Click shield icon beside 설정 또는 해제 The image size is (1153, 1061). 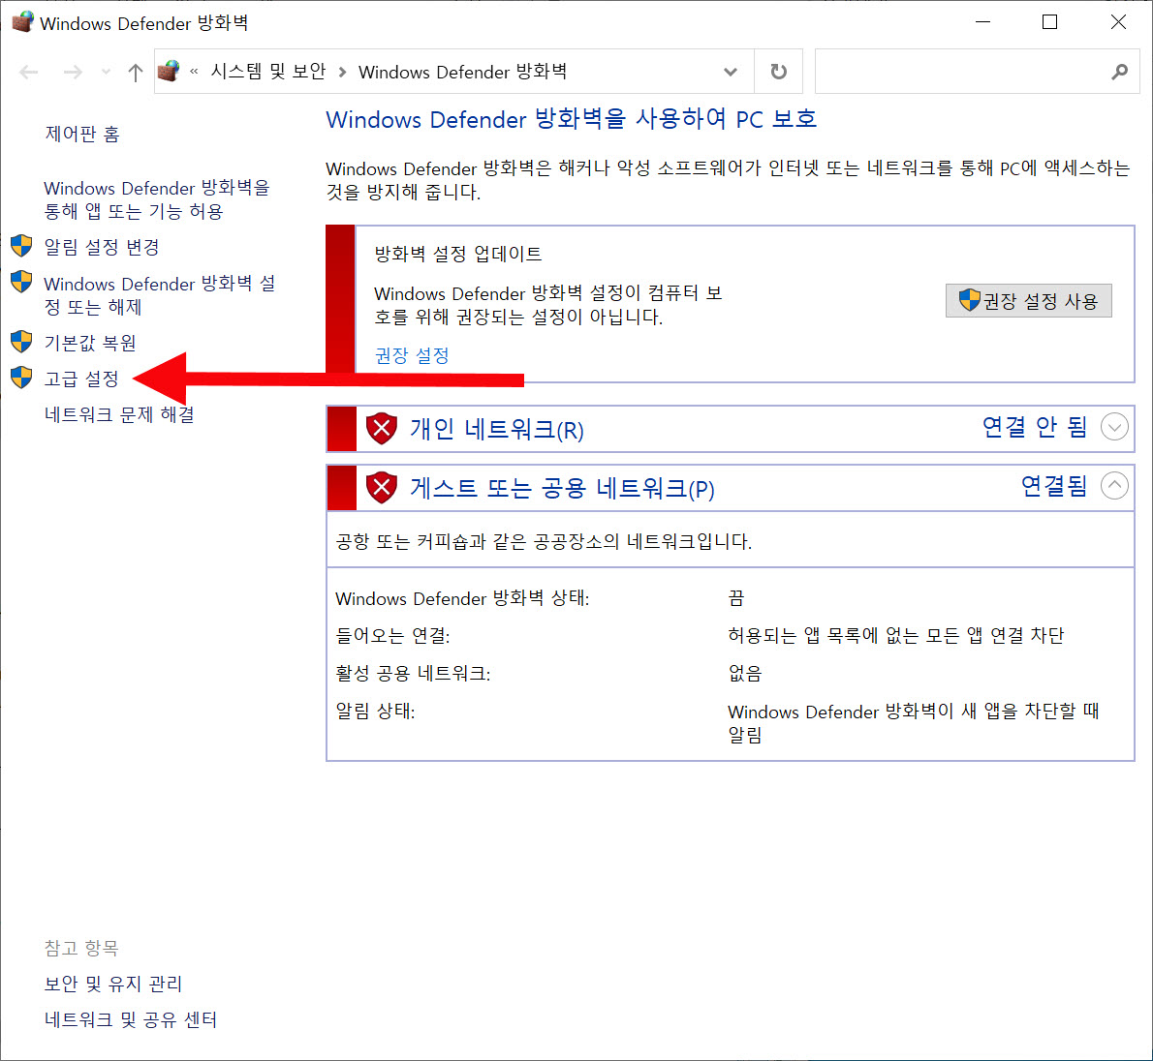click(x=22, y=282)
